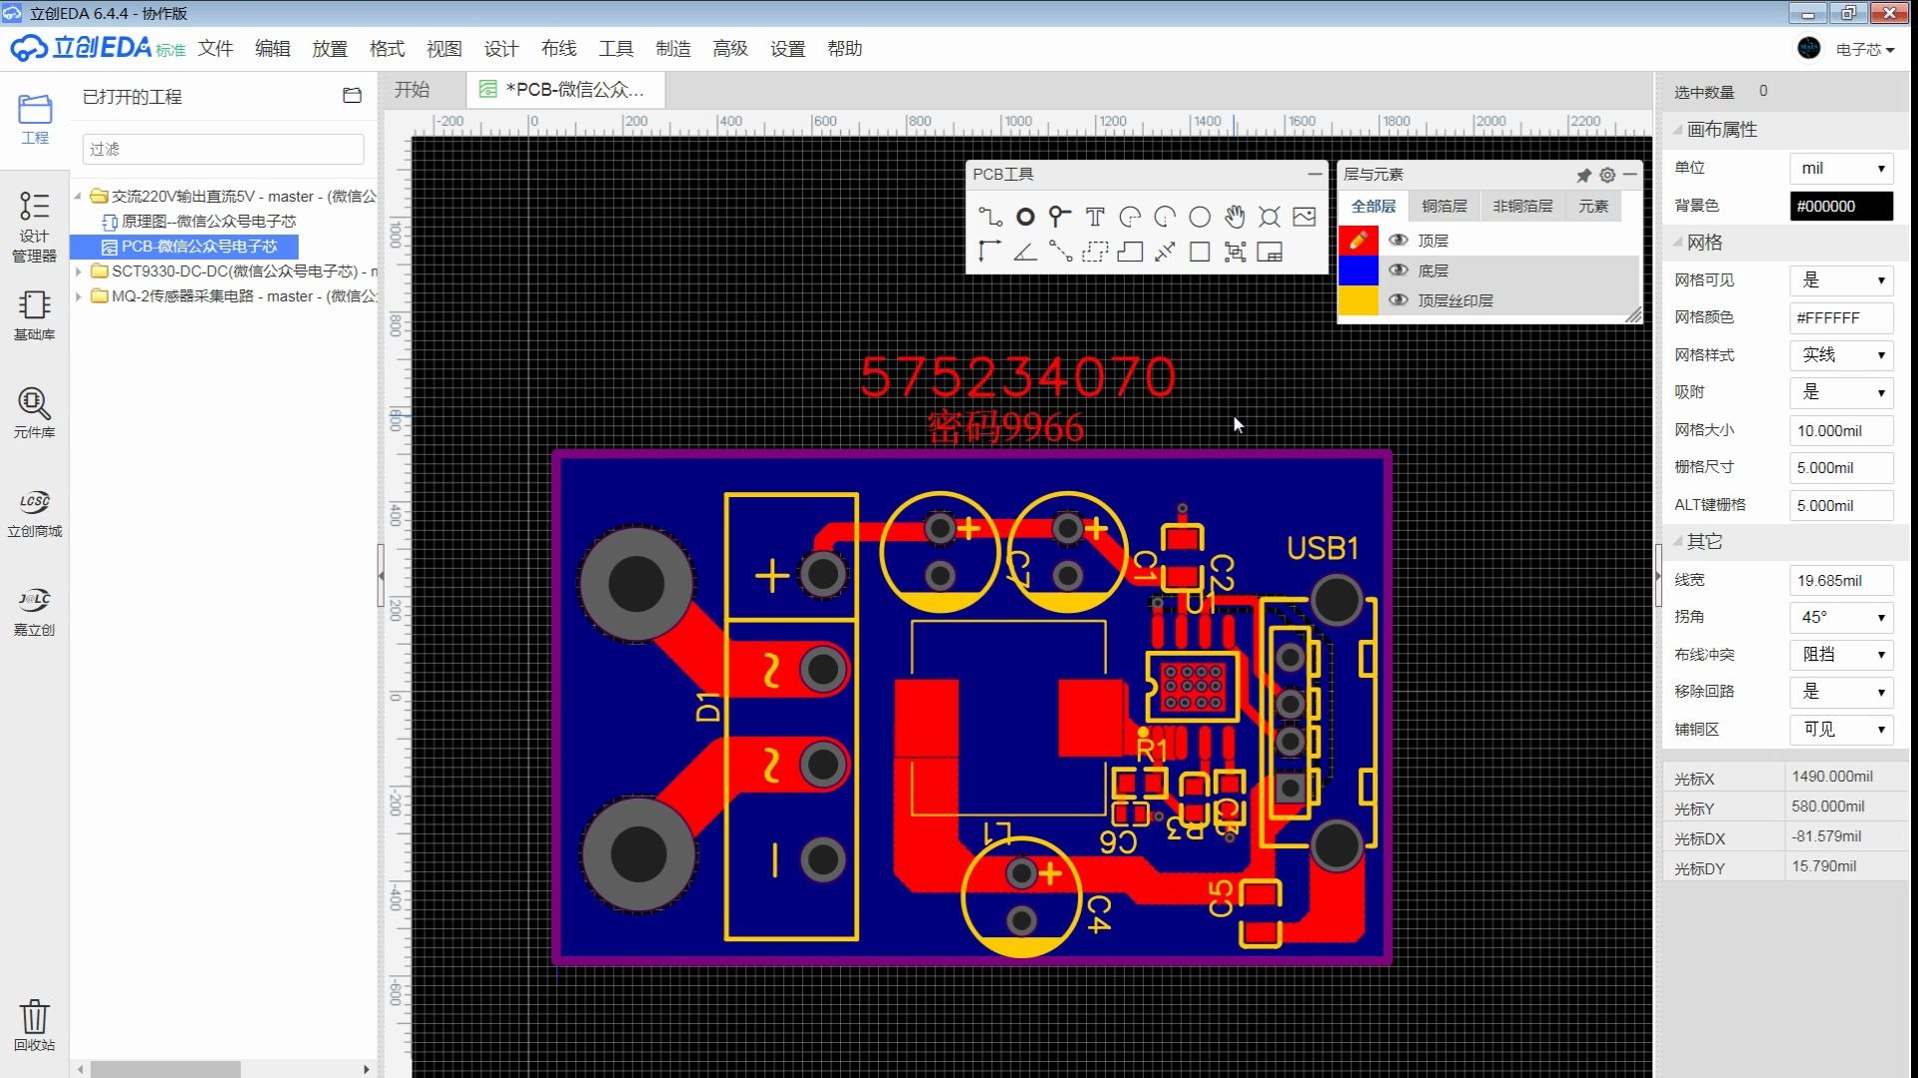Open the 文件 menu

point(215,48)
